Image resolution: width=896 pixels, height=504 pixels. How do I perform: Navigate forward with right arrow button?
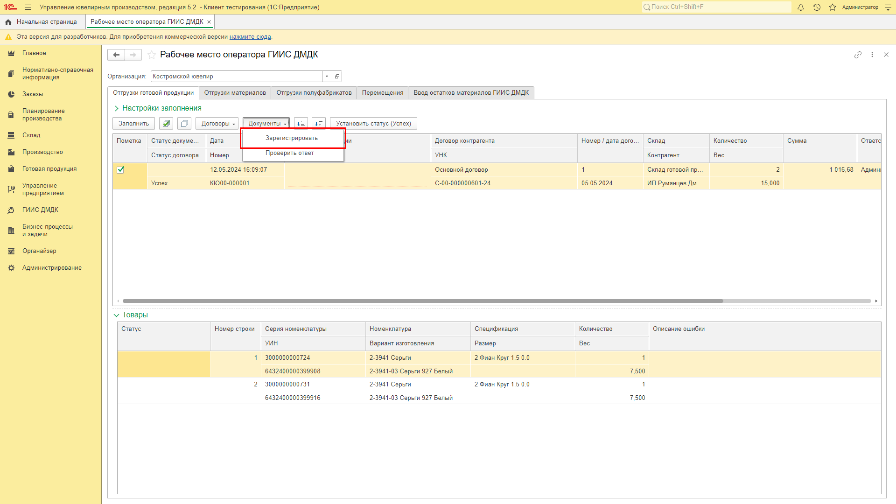coord(133,55)
